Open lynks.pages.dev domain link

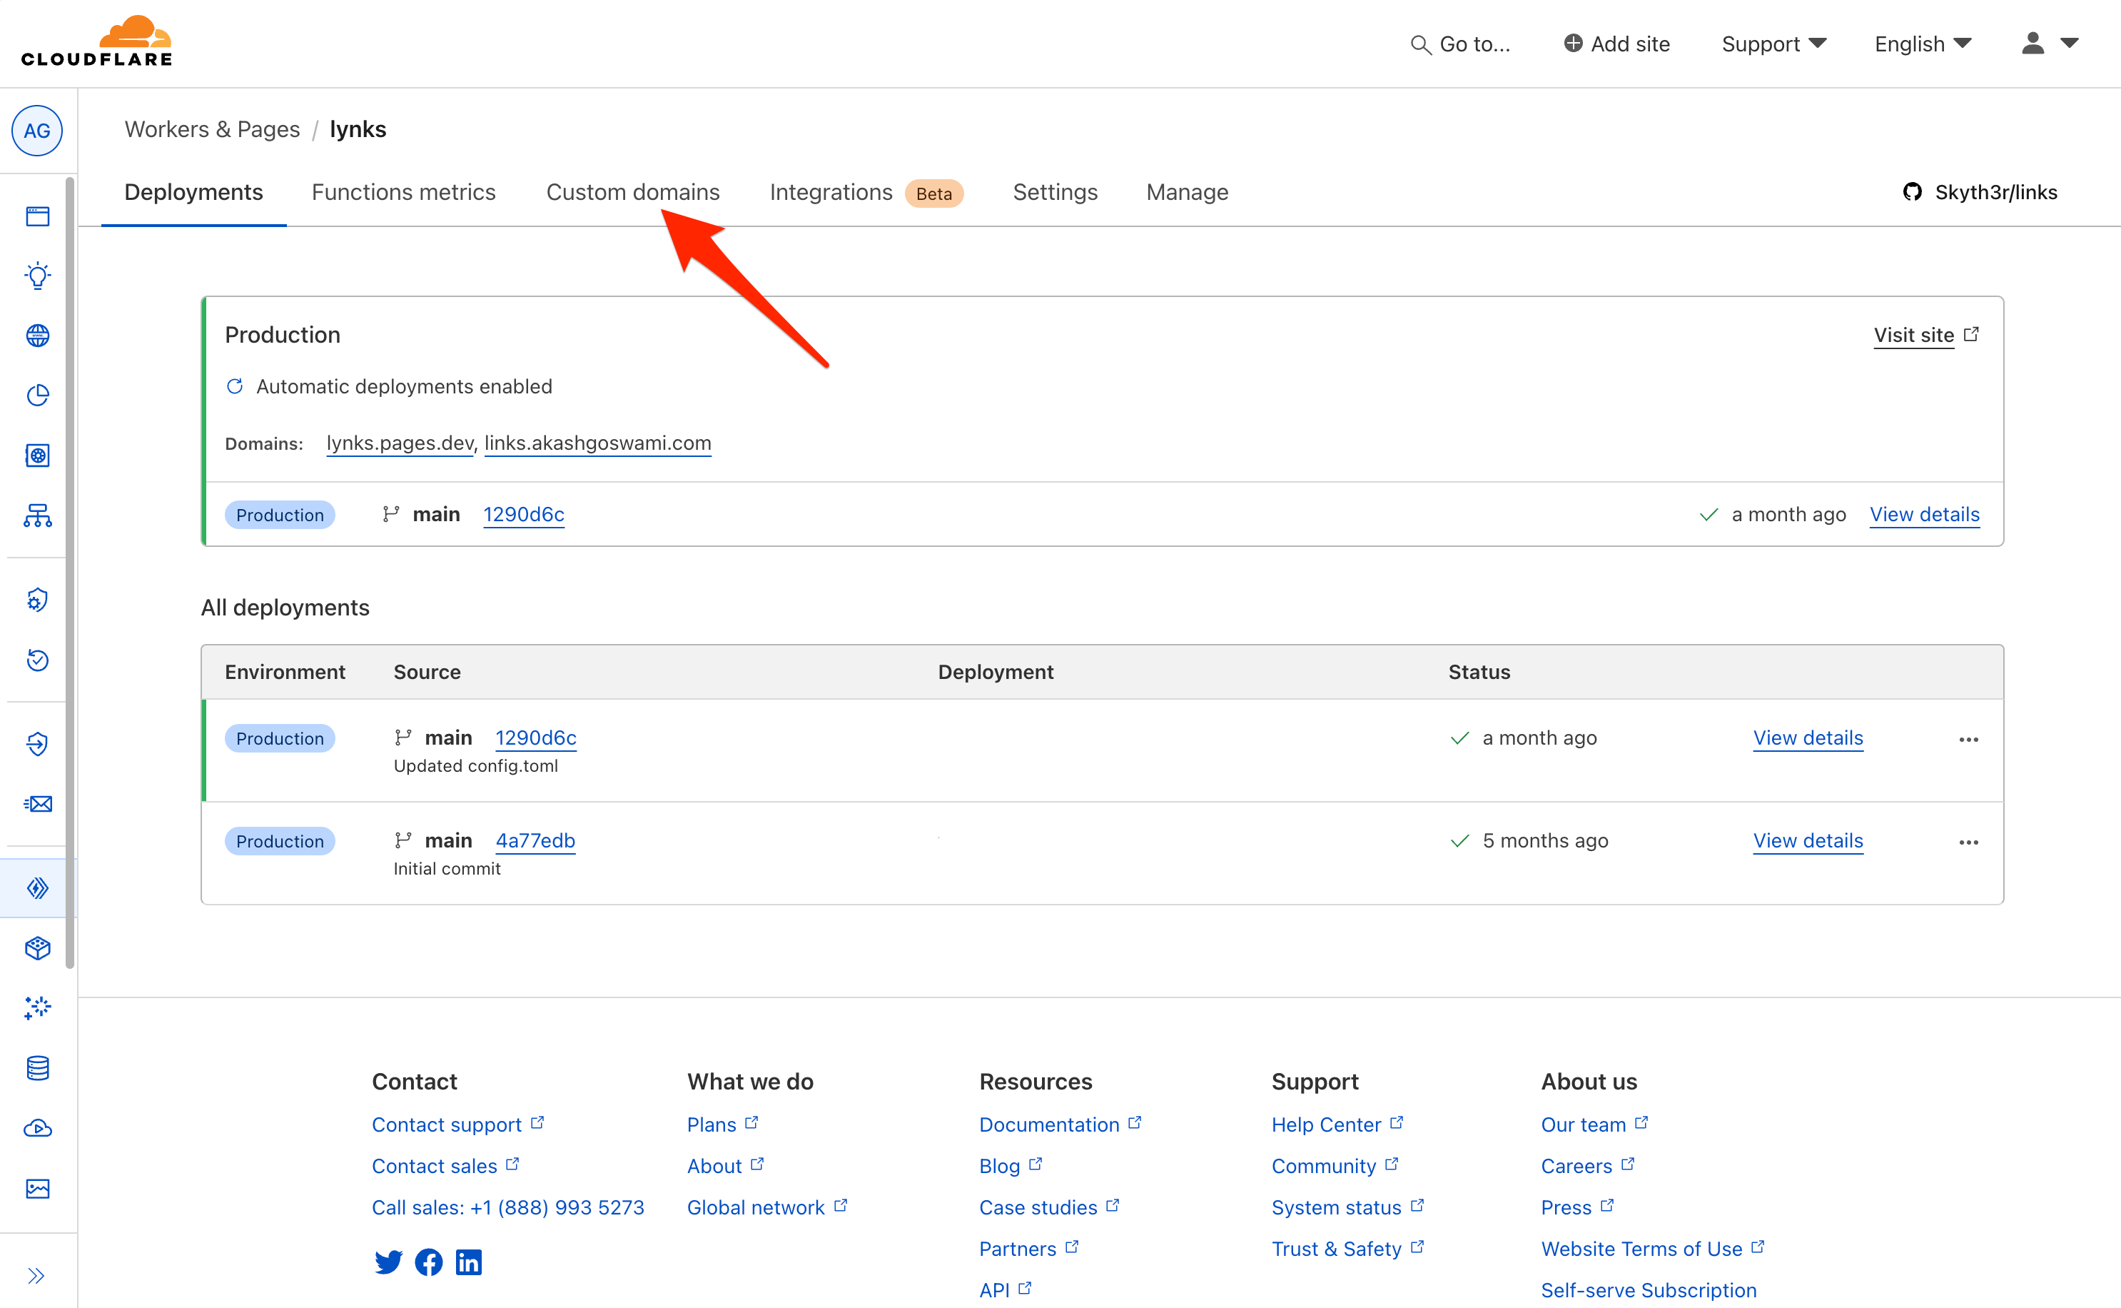coord(399,443)
